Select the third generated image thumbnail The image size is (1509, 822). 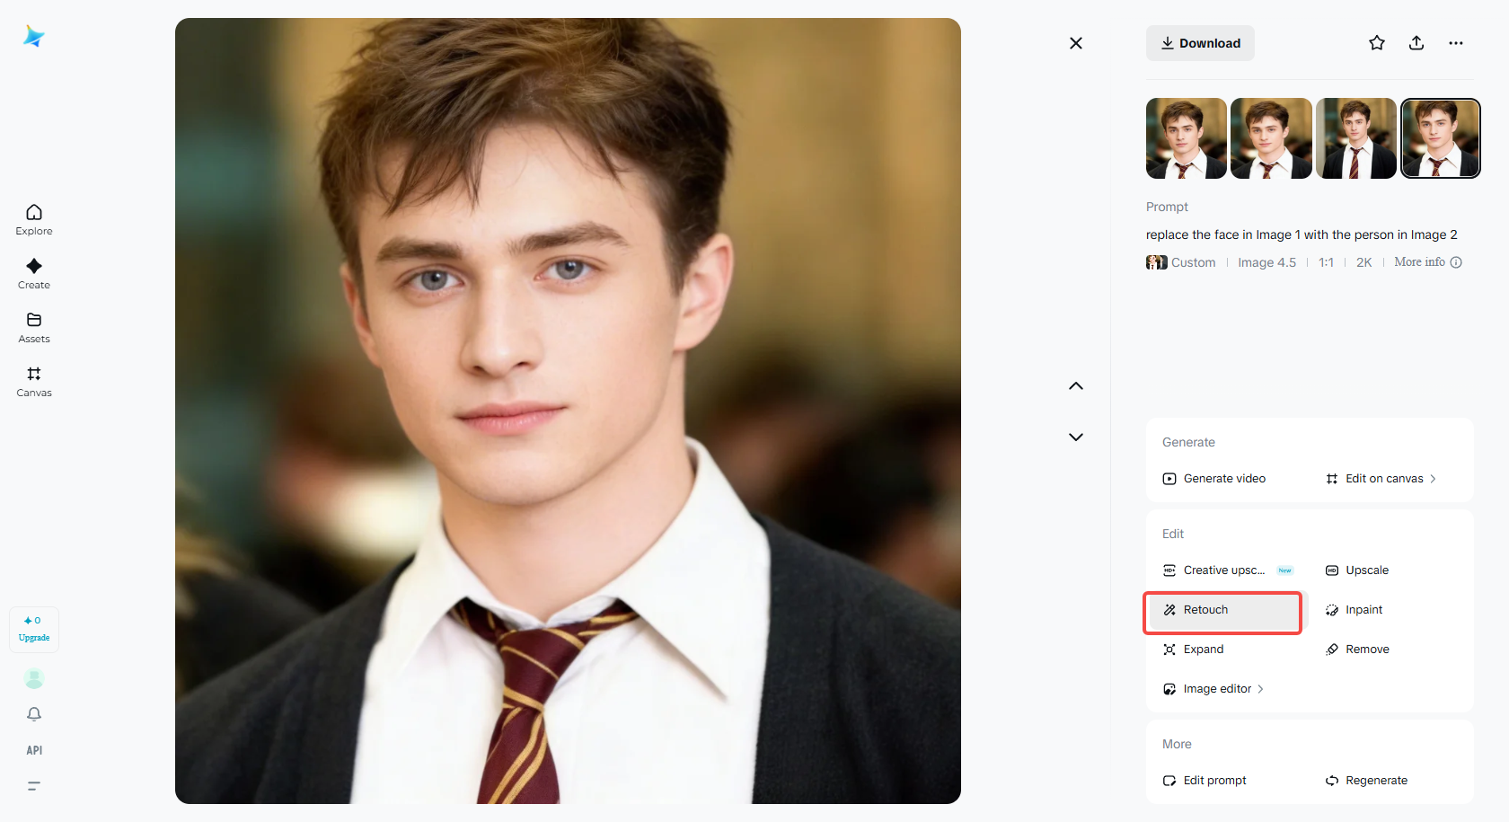(x=1355, y=138)
